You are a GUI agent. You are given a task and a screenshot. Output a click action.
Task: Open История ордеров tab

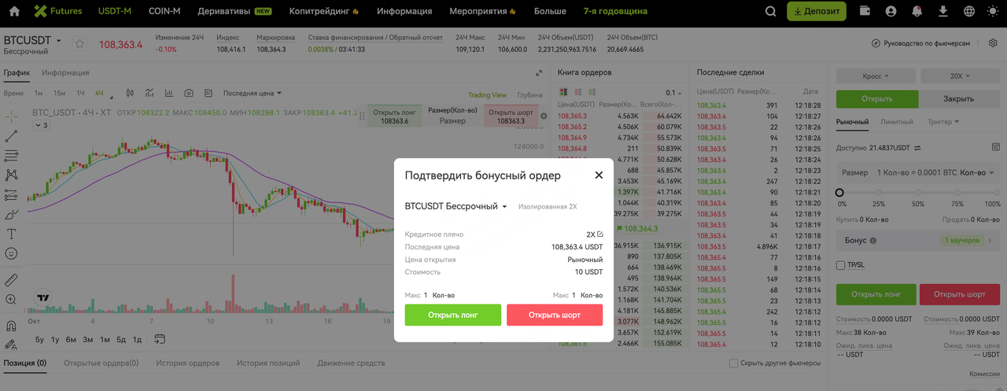point(187,363)
